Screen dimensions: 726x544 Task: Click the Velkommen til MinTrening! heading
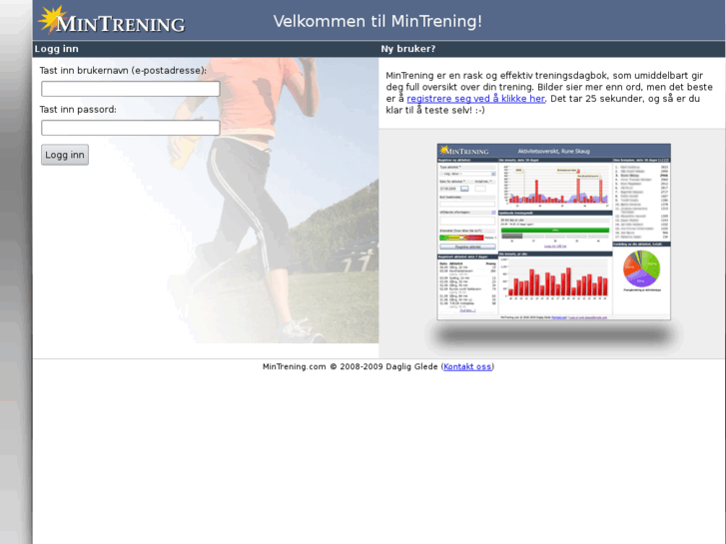coord(377,21)
